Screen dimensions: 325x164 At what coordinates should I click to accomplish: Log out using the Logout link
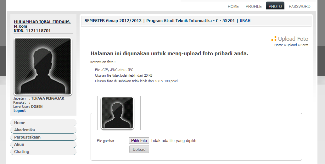click(20, 111)
